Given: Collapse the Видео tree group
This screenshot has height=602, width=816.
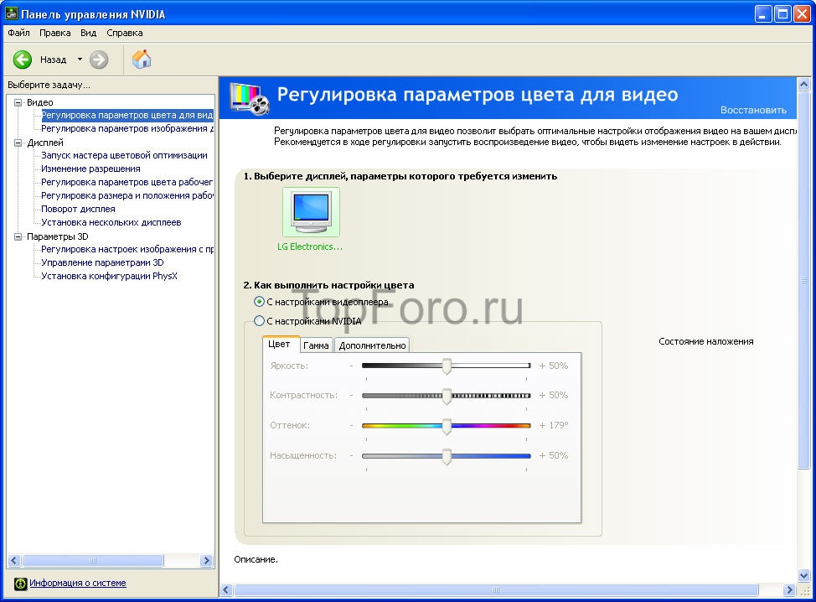Looking at the screenshot, I should click(x=18, y=102).
